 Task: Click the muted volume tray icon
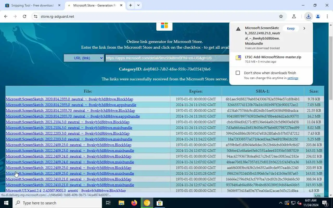click(299, 203)
